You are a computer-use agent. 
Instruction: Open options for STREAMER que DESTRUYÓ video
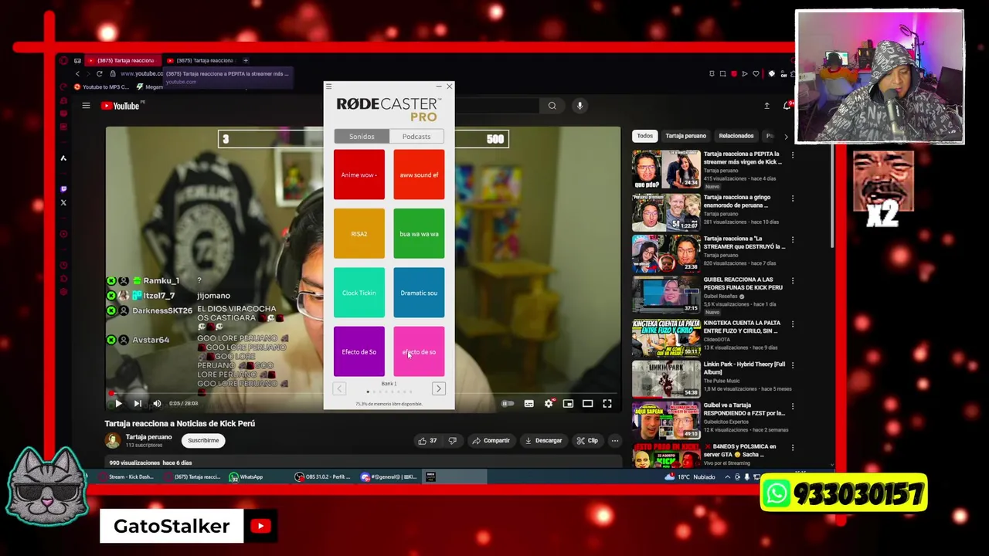792,240
